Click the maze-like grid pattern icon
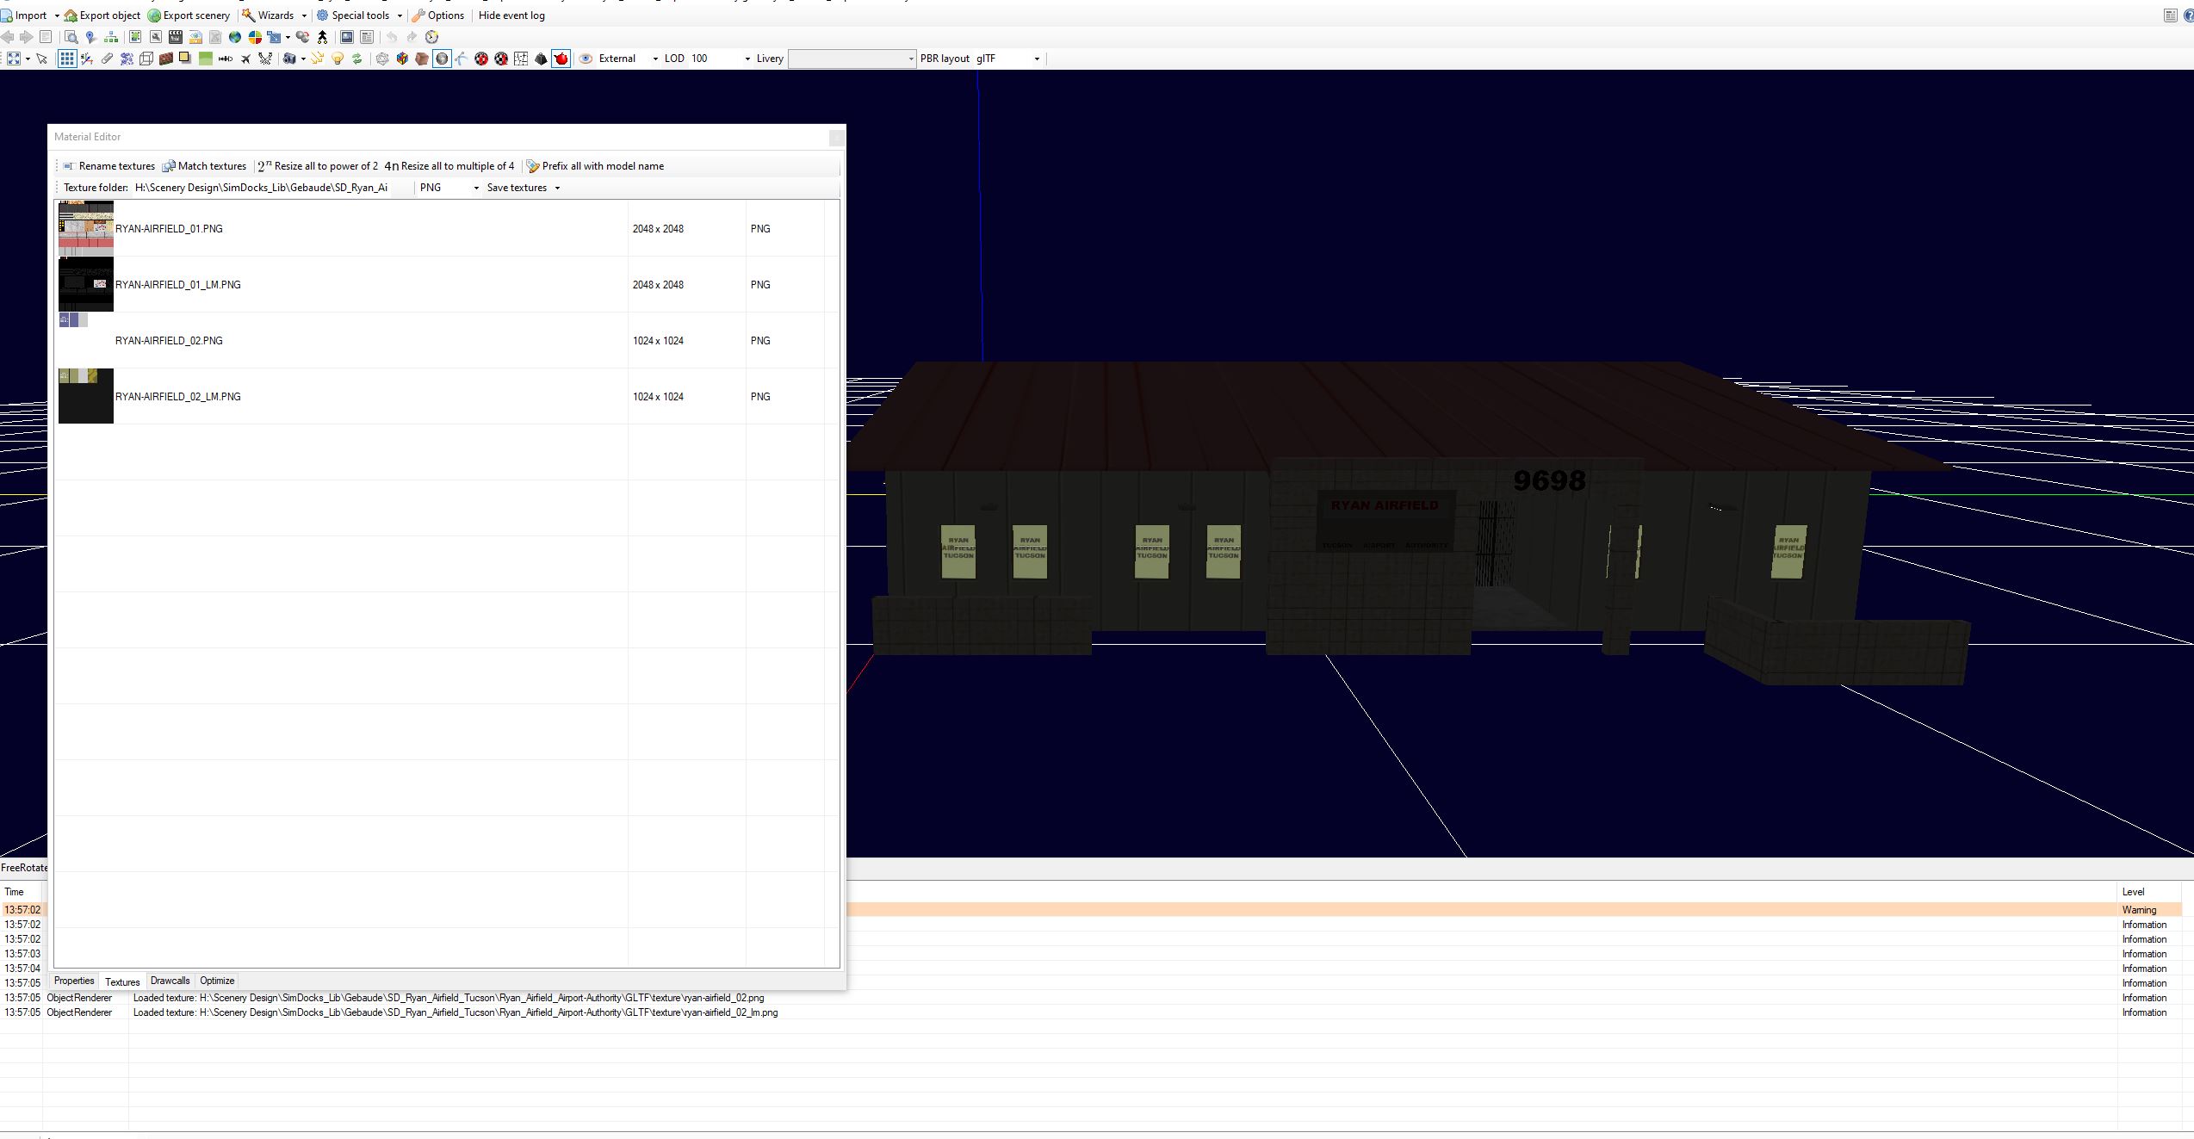The height and width of the screenshot is (1139, 2194). click(x=521, y=59)
